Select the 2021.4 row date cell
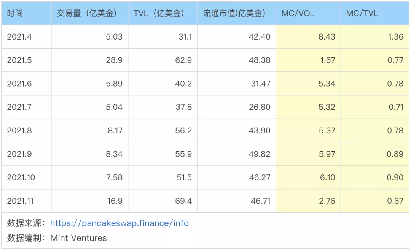 (27, 36)
